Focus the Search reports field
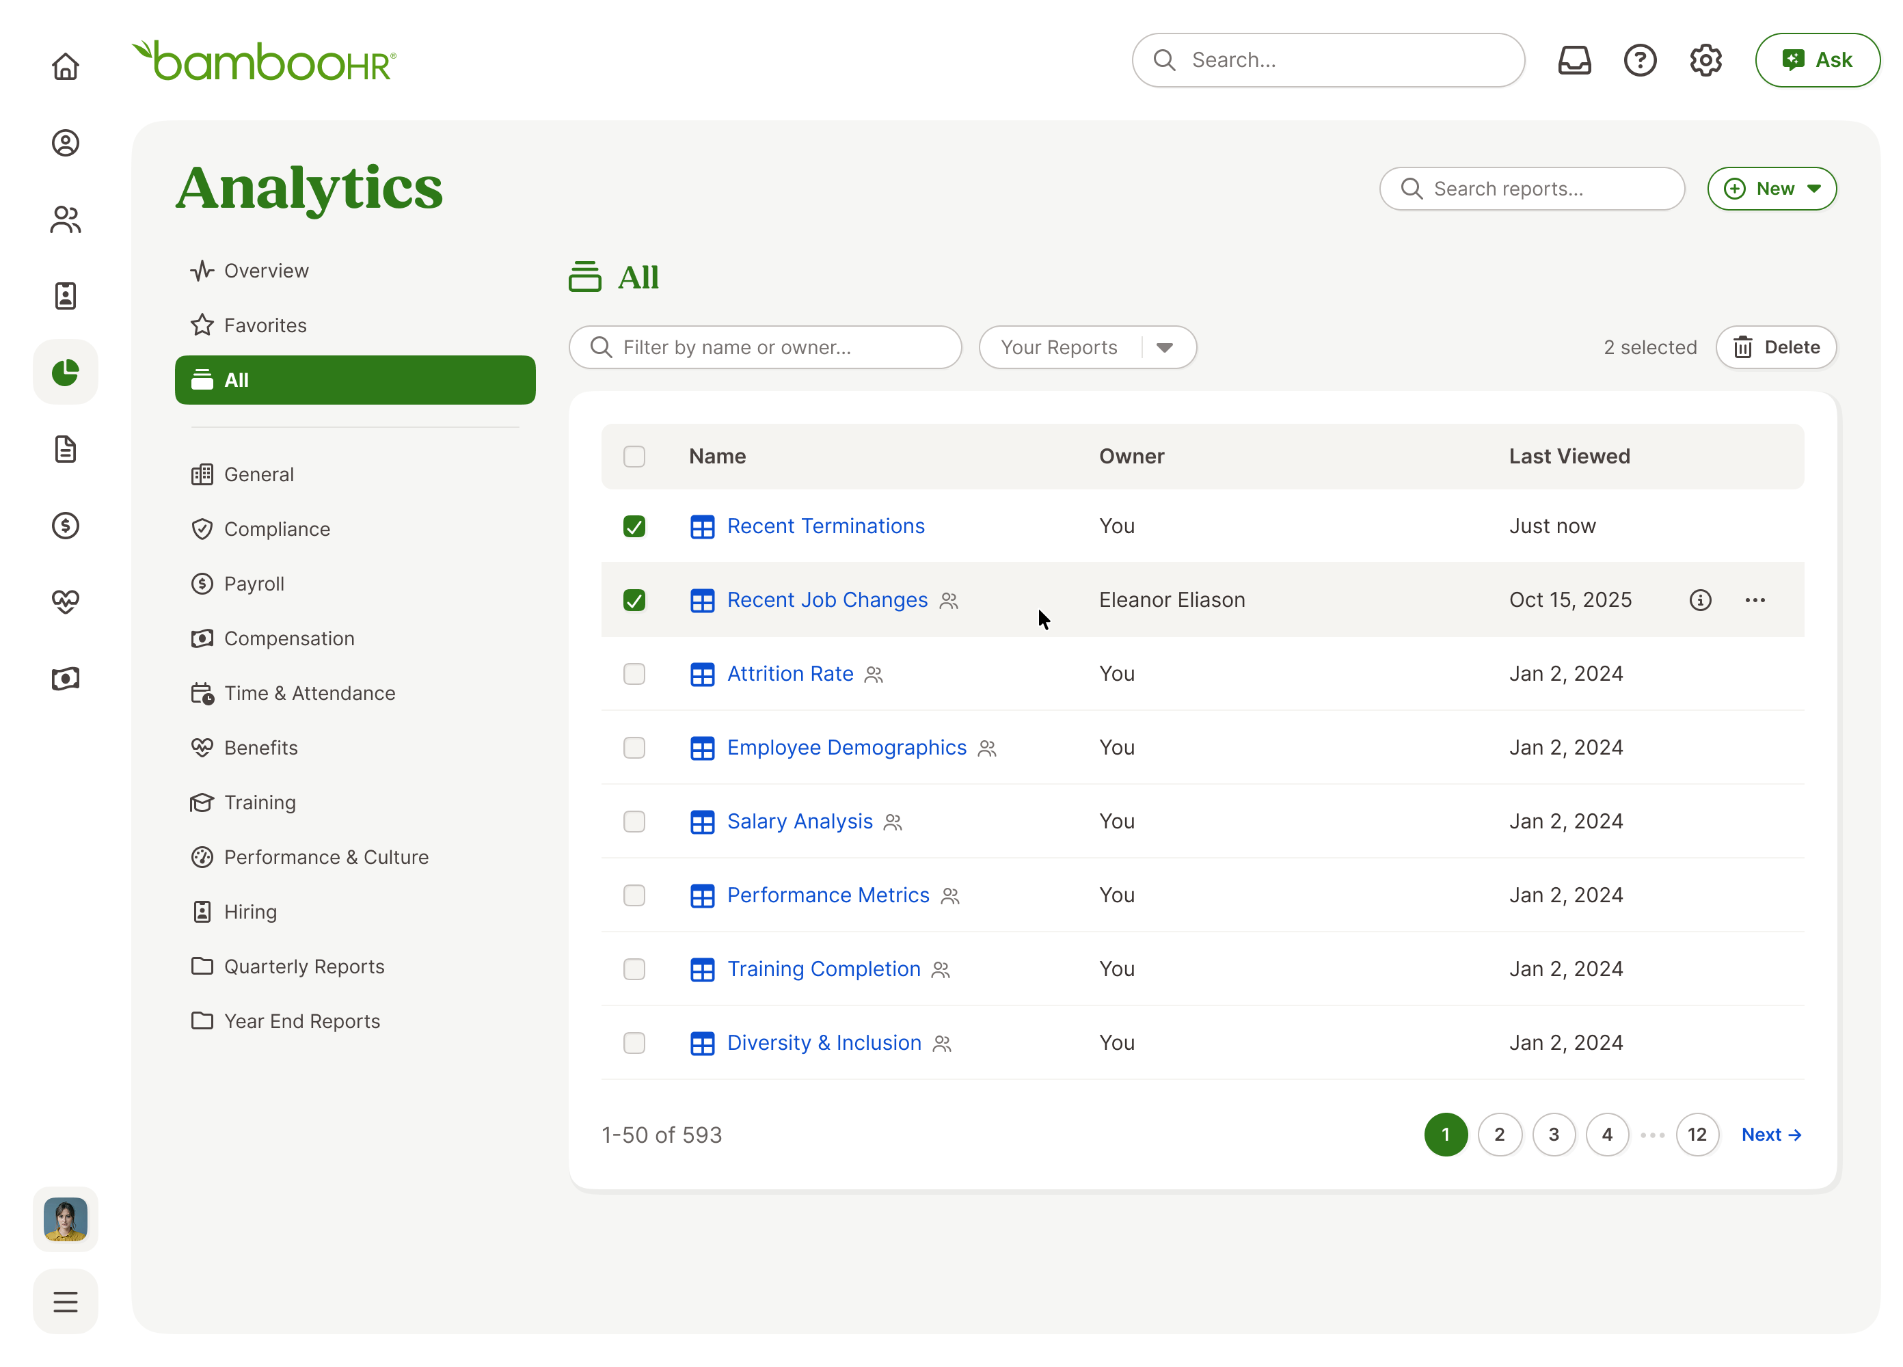Image resolution: width=1903 pixels, height=1367 pixels. 1531,189
